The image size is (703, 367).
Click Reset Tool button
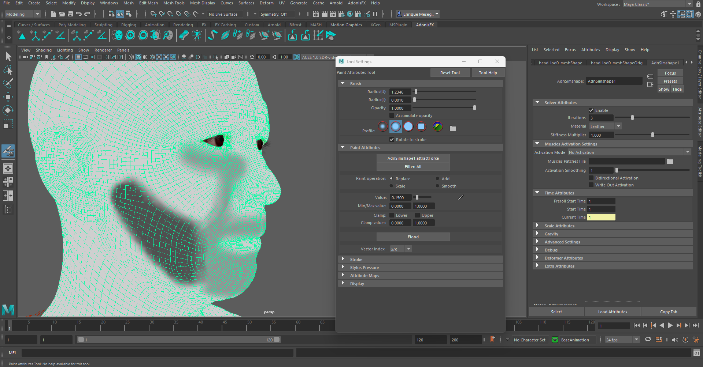coord(450,73)
